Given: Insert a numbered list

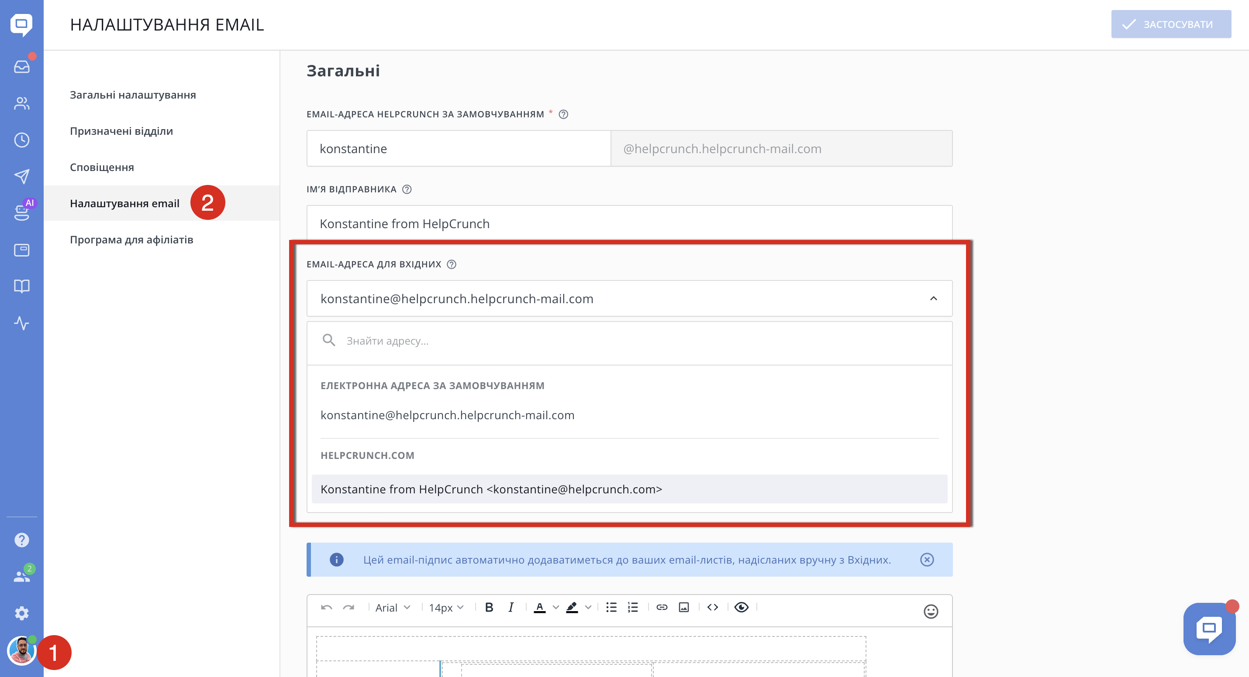Looking at the screenshot, I should pos(633,607).
